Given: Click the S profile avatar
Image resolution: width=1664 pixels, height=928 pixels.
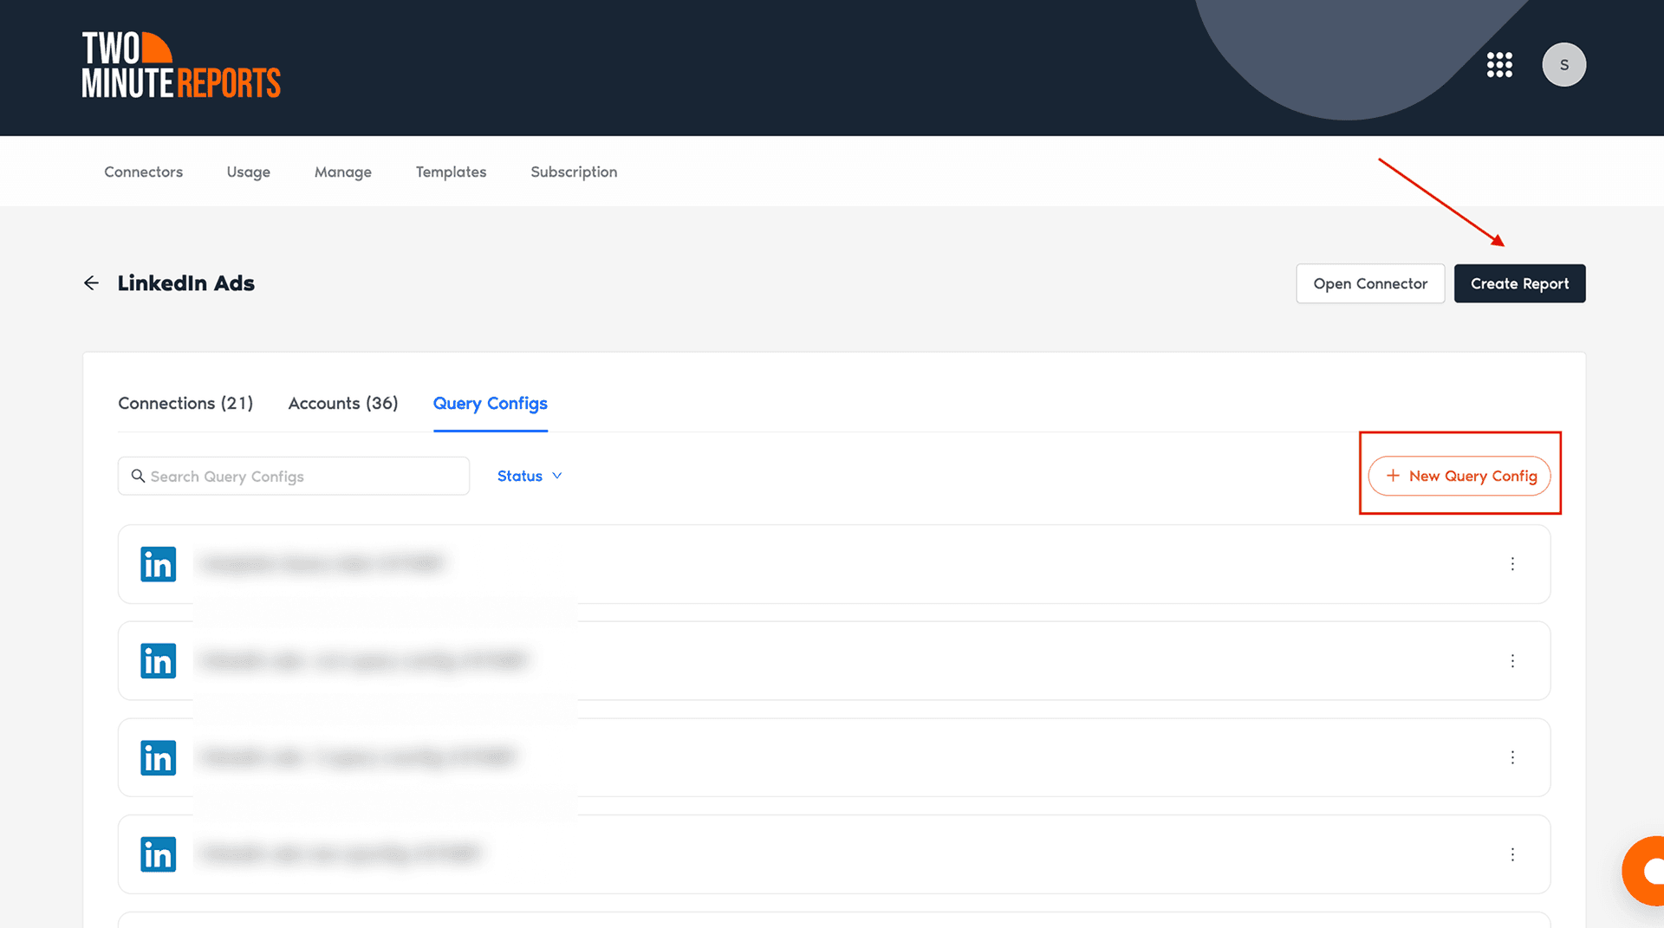Looking at the screenshot, I should pyautogui.click(x=1563, y=64).
